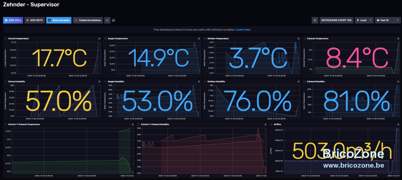
Task: Toggle the Show Variables checkbox
Action: pyautogui.click(x=50, y=20)
